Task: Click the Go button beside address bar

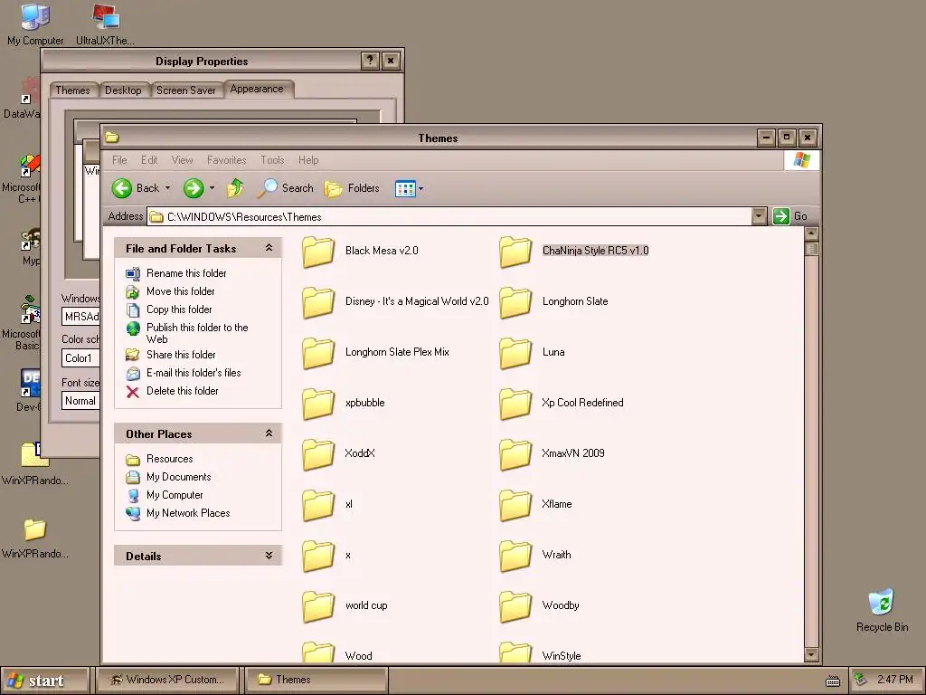Action: [x=790, y=216]
